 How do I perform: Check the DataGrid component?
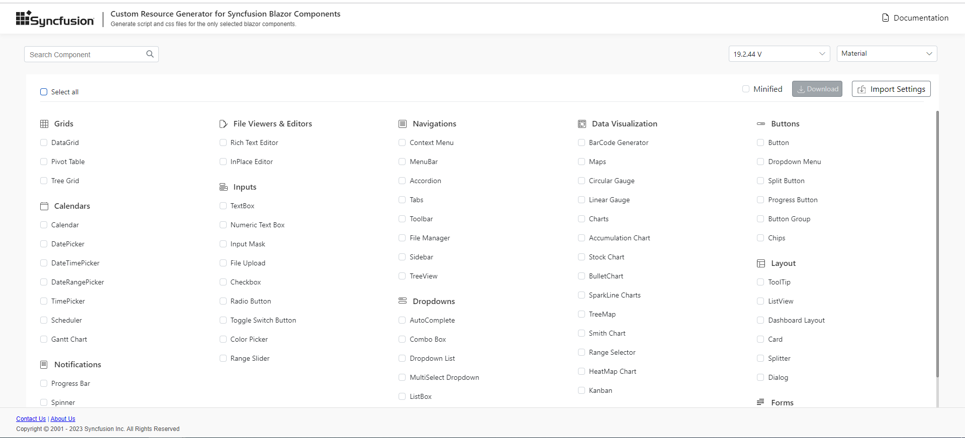[44, 142]
